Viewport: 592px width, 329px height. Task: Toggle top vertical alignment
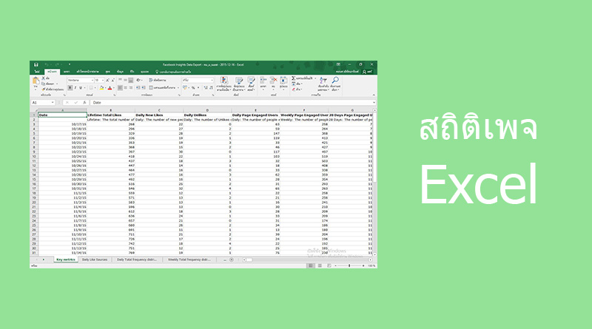[x=120, y=81]
